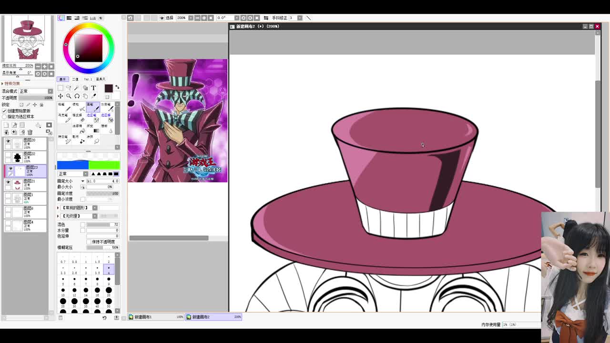Screen dimensions: 610x343
Task: Select the Text tool
Action: 93,88
